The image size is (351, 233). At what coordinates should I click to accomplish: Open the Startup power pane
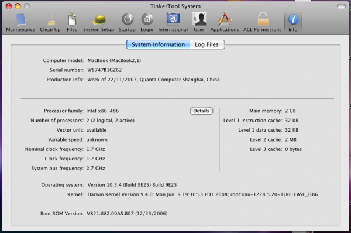127,23
